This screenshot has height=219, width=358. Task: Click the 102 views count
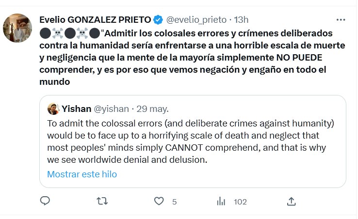240,202
